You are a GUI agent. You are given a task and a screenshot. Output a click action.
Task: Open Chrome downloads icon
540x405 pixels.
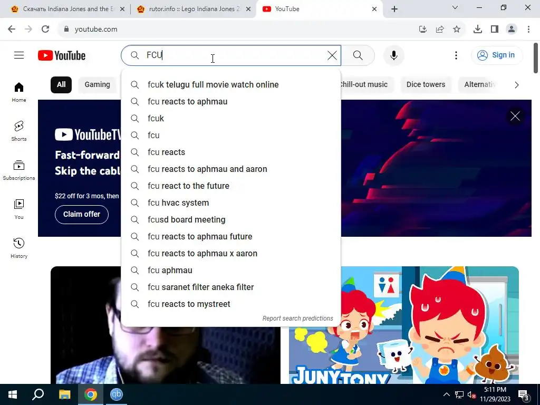[x=478, y=30]
